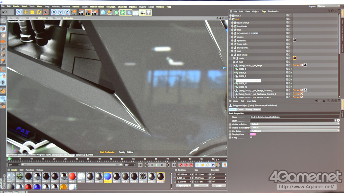Toggle visibility dots for BRAKE LINES
This screenshot has width=344, height=193.
pos(290,48)
